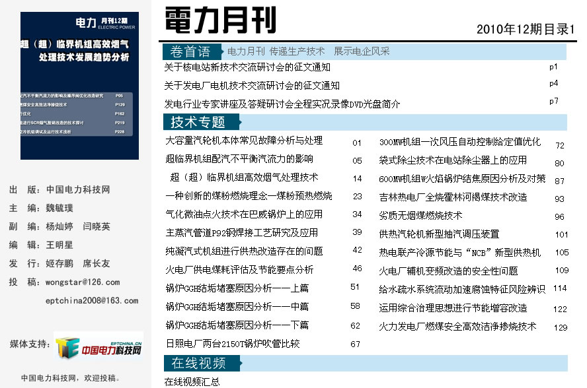Open the 发电行业专家讲座 DVD光盘简介 article
This screenshot has width=587, height=388.
click(x=282, y=104)
